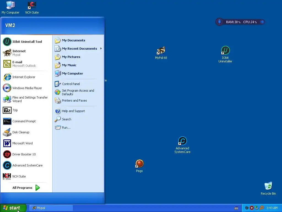Open Control Panel
282x212 pixels.
click(78, 84)
